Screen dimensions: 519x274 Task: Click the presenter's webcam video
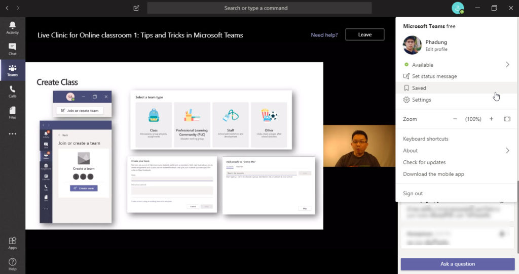pyautogui.click(x=359, y=146)
